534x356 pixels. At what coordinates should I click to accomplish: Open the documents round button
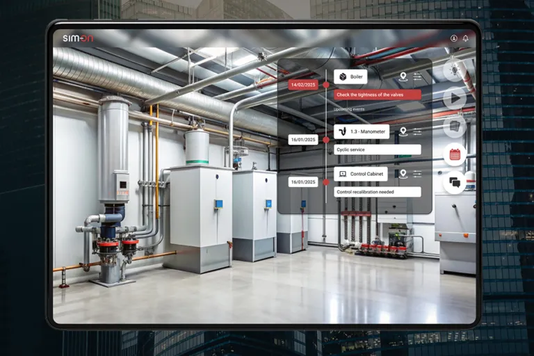455,127
